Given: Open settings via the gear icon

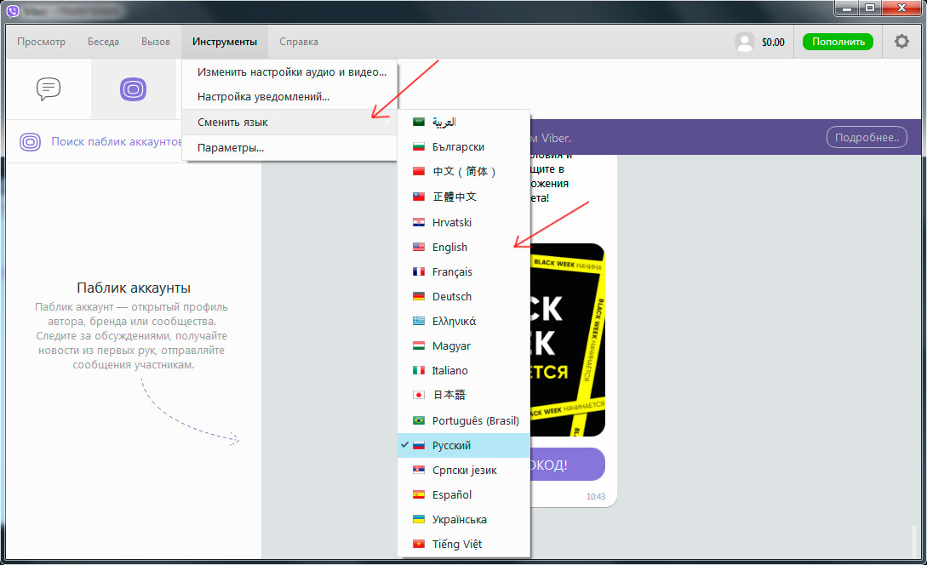Looking at the screenshot, I should (901, 42).
